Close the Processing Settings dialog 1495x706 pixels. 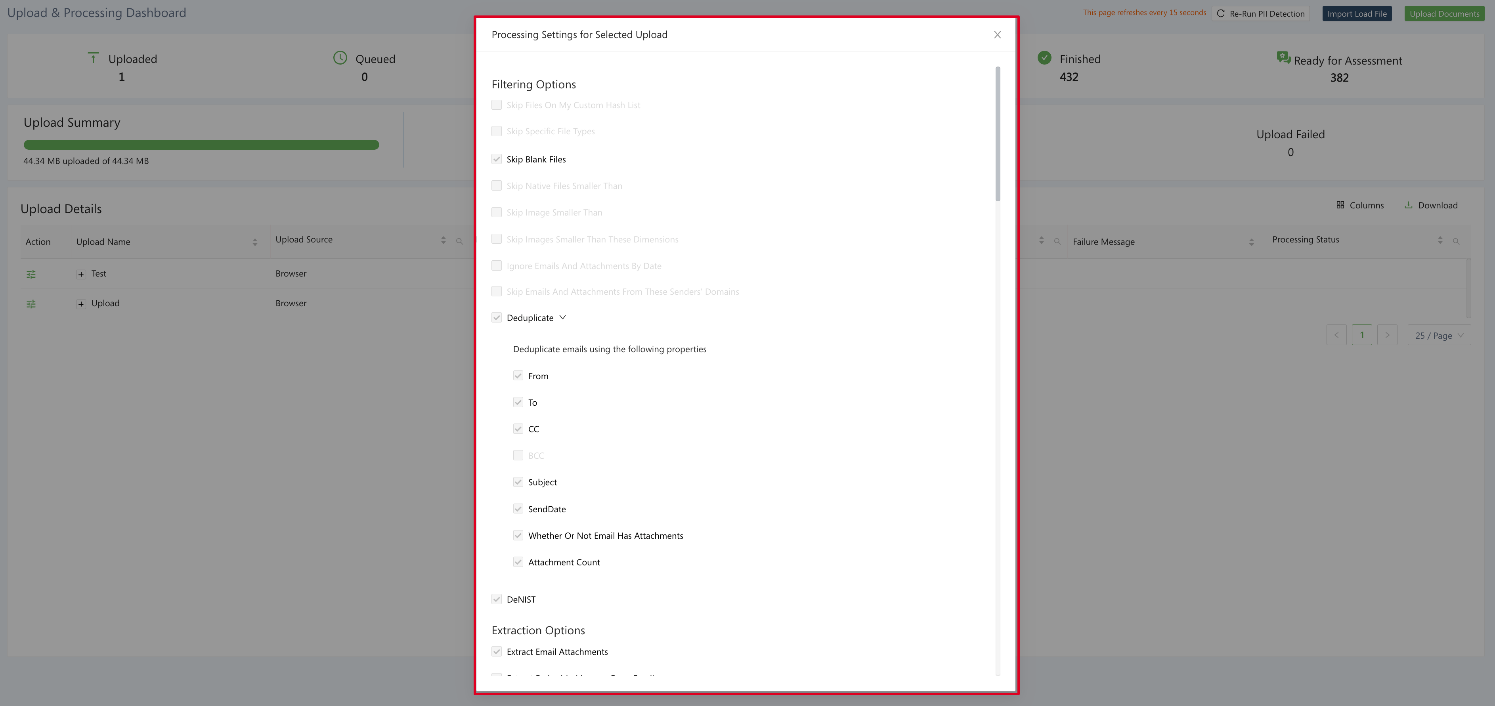click(x=997, y=35)
